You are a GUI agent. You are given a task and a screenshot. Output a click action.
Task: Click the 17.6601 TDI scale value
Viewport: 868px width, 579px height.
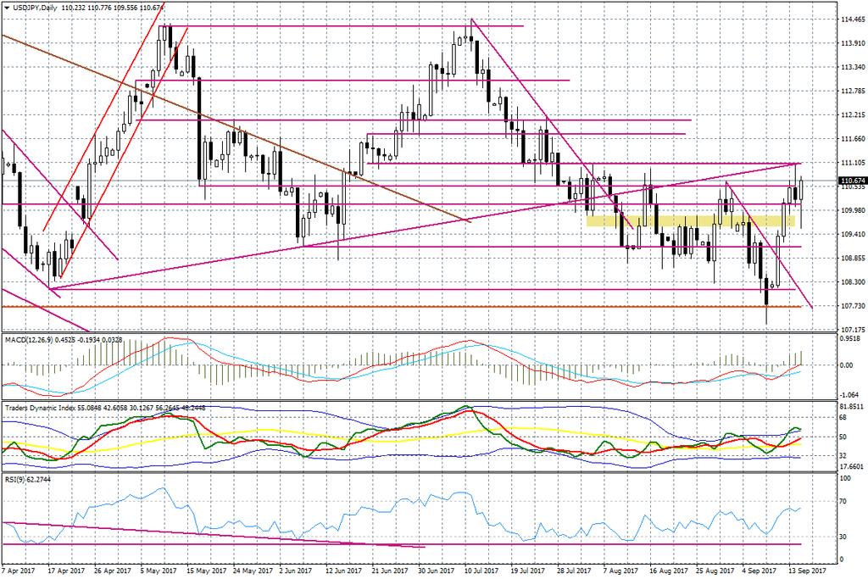851,466
